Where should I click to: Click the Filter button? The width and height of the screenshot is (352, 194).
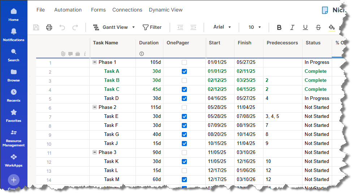(152, 27)
